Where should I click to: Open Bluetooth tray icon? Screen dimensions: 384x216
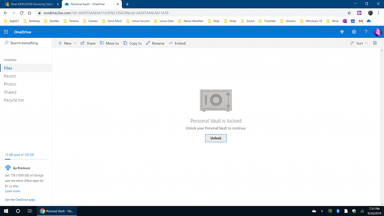pyautogui.click(x=338, y=211)
